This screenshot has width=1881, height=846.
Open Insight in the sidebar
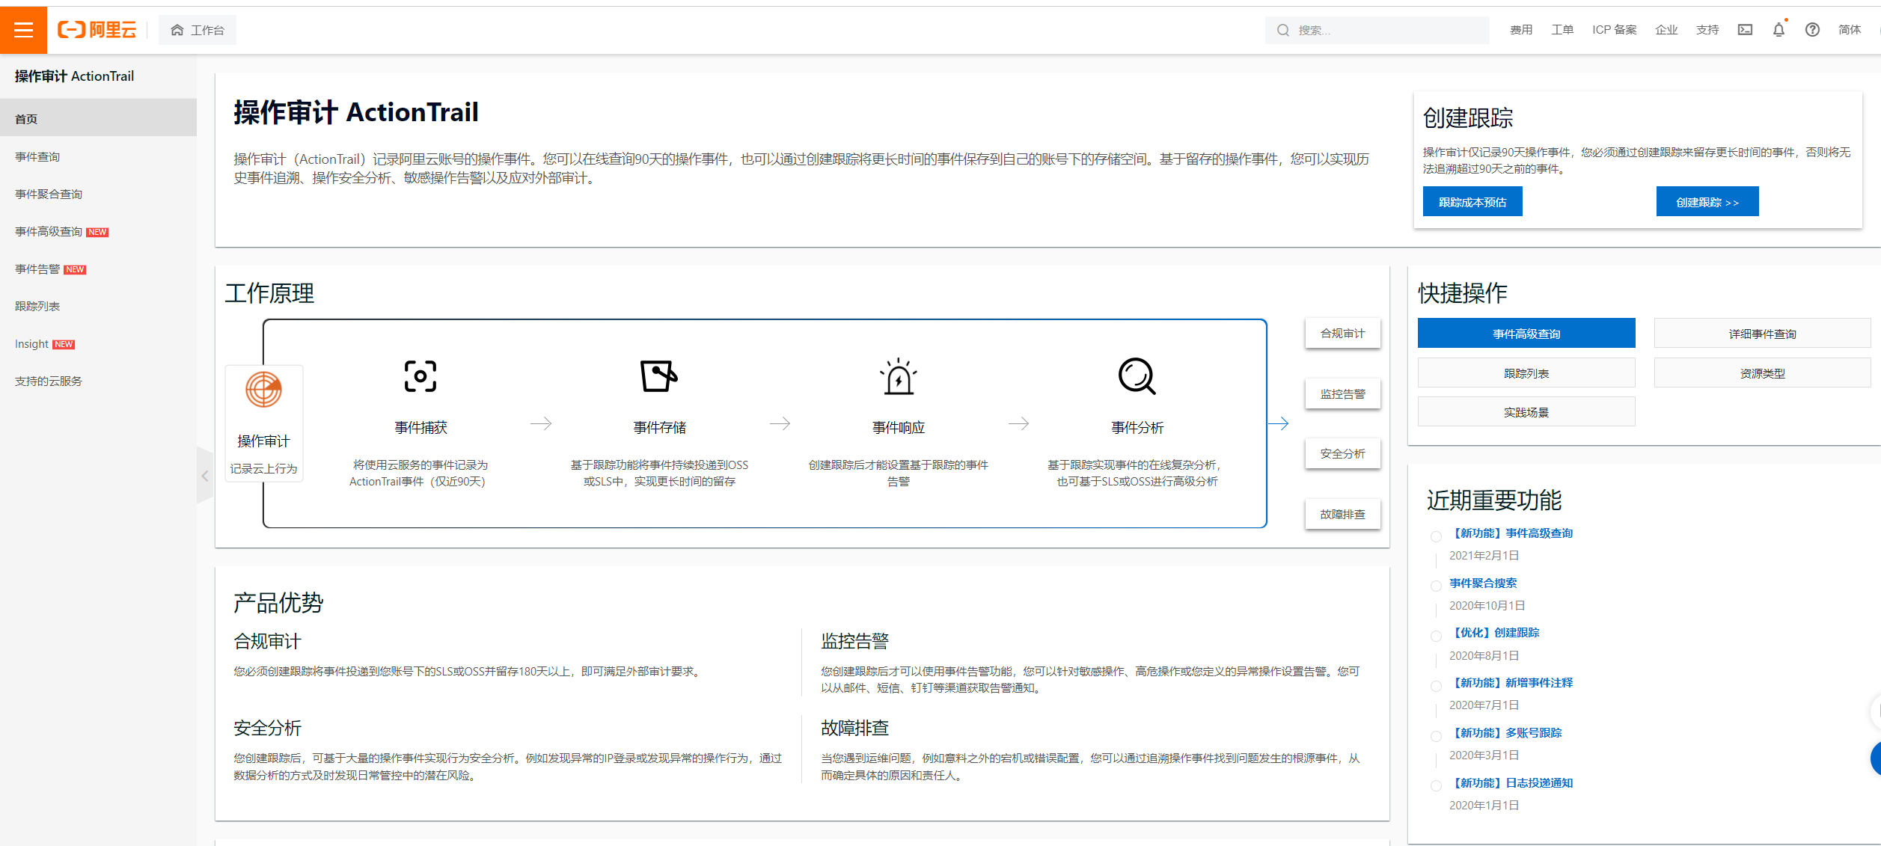pyautogui.click(x=98, y=343)
